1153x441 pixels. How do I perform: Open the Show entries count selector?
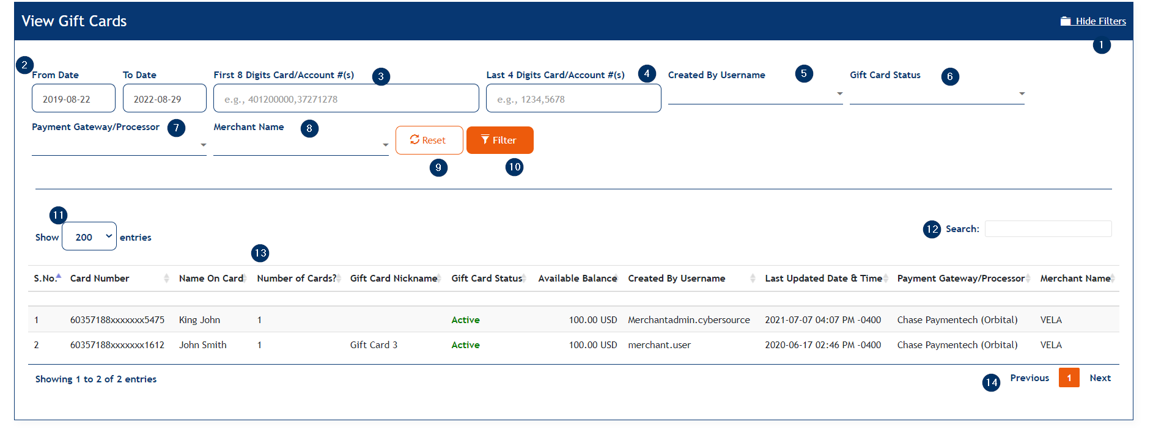[x=89, y=237]
